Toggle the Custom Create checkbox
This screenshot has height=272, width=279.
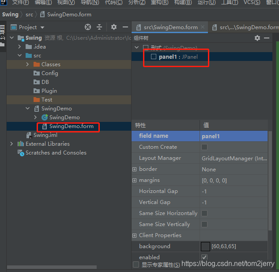click(204, 147)
